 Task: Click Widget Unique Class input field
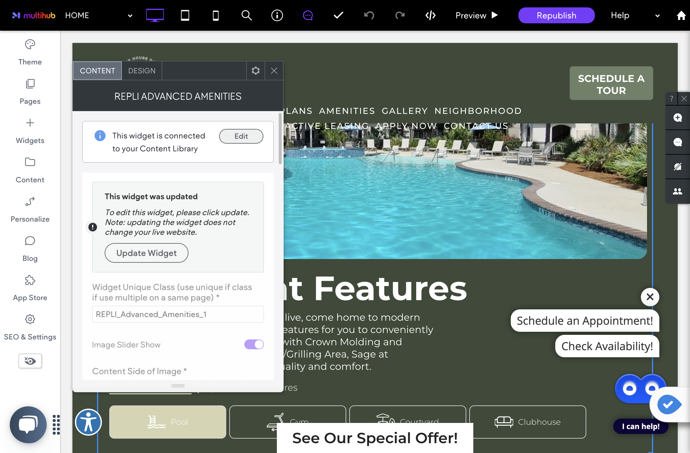[x=178, y=314]
